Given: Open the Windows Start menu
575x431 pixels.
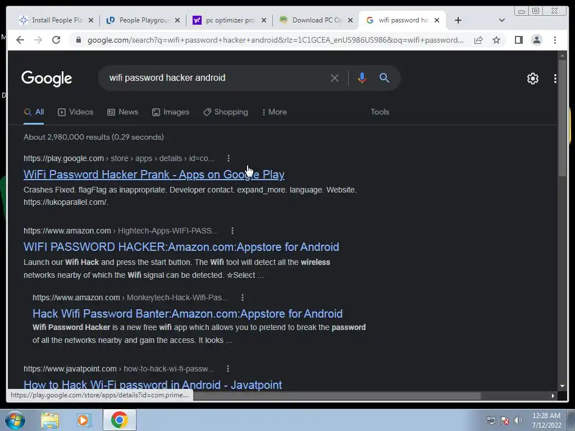Looking at the screenshot, I should pyautogui.click(x=15, y=420).
